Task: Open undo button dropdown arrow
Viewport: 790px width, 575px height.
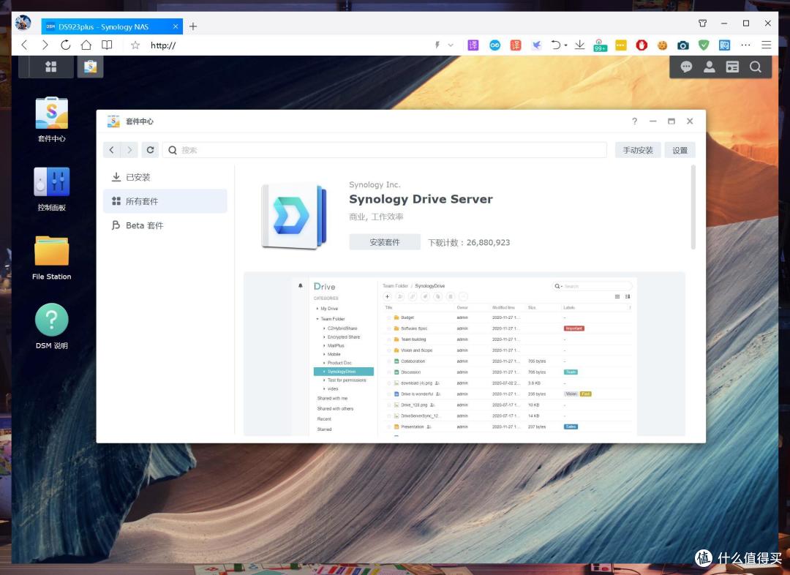Action: pyautogui.click(x=565, y=45)
